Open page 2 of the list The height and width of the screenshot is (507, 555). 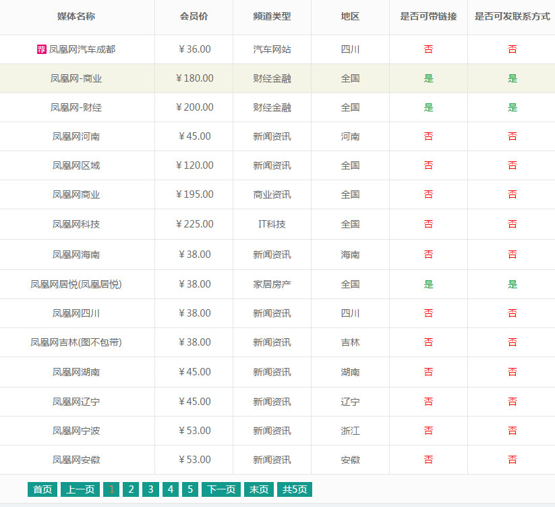[x=131, y=489]
